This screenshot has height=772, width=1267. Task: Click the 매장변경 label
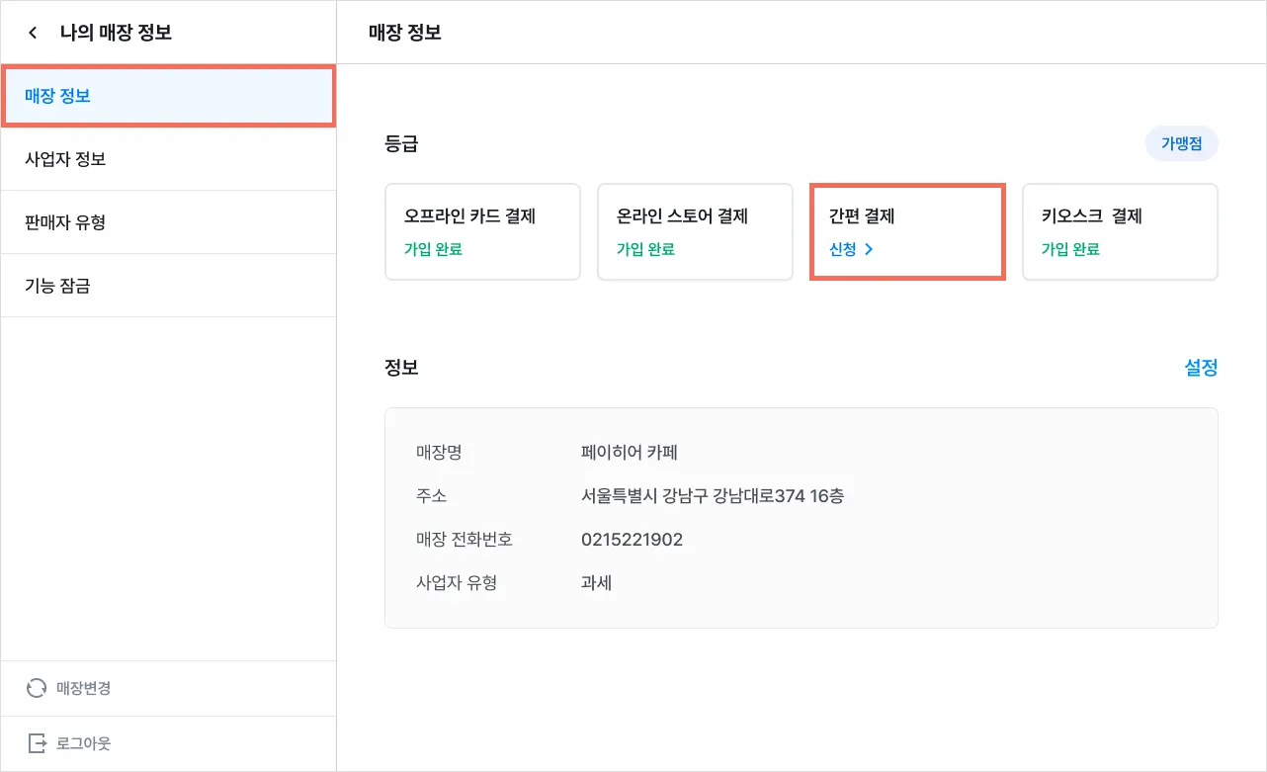(x=83, y=688)
